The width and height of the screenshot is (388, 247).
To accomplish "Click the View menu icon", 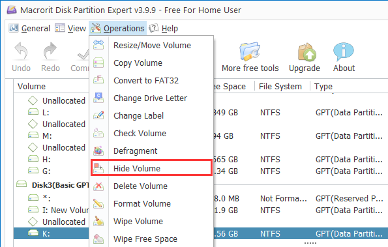I will [x=59, y=28].
